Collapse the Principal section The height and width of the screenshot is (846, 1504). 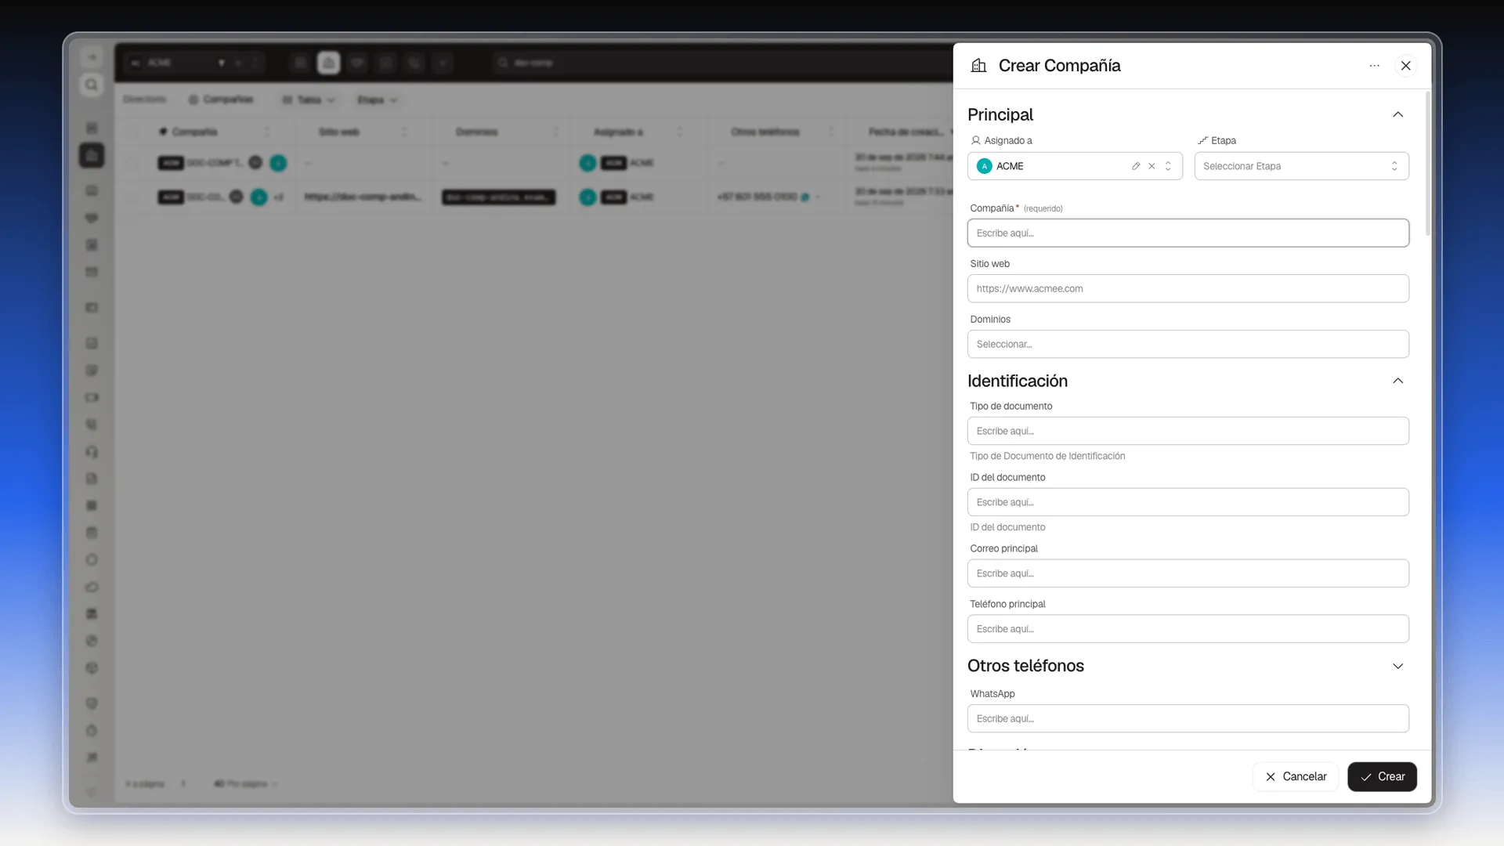[1397, 114]
